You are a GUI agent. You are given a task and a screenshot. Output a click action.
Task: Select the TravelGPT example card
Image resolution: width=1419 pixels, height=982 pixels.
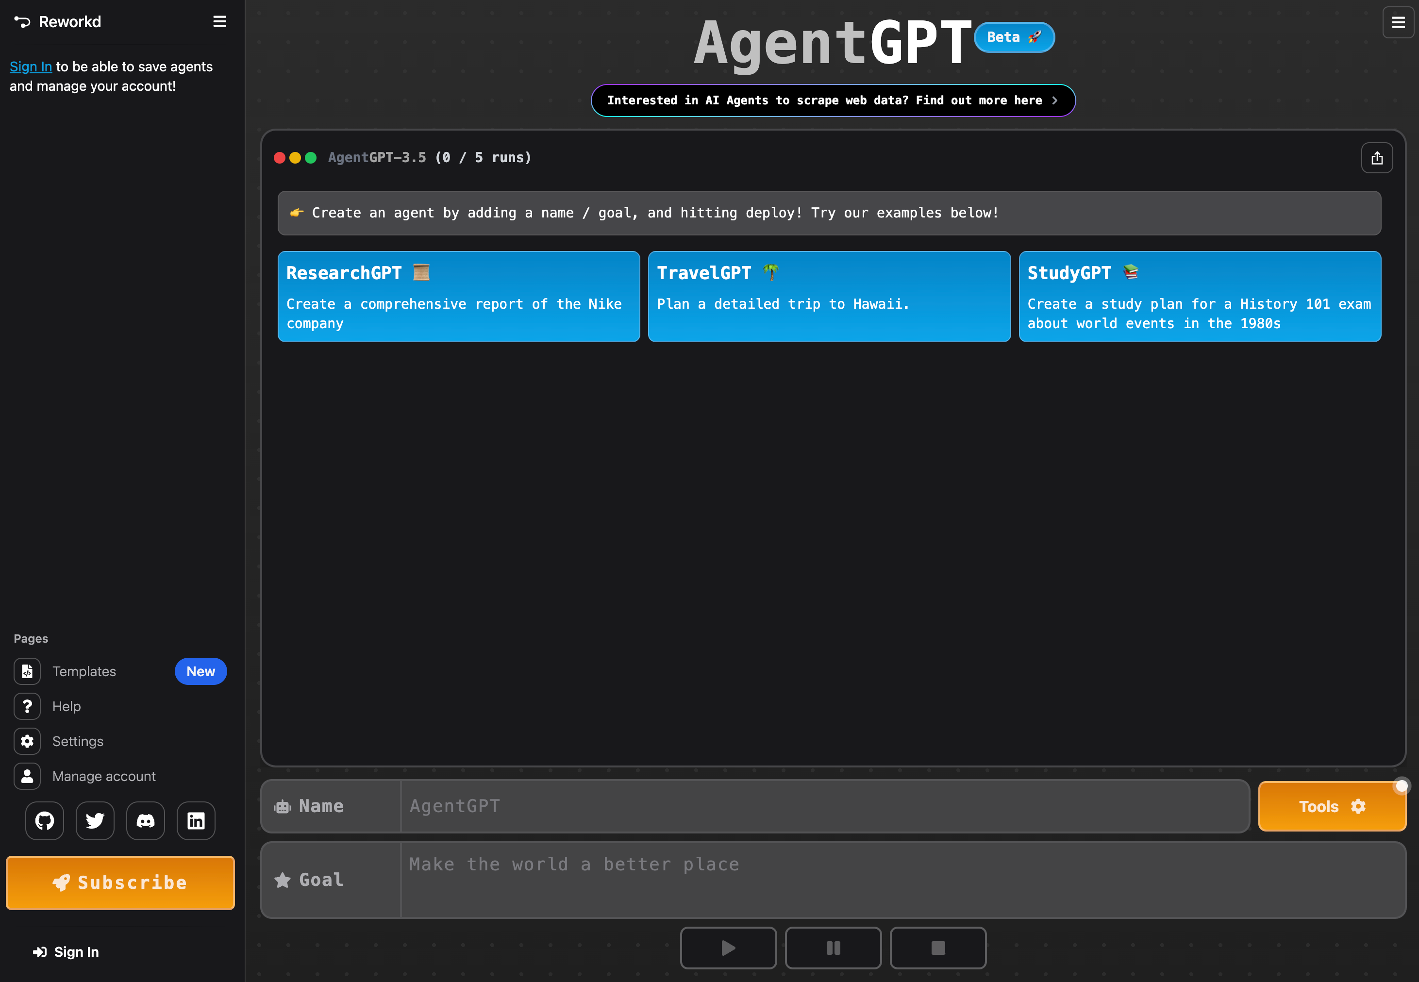[x=829, y=296]
